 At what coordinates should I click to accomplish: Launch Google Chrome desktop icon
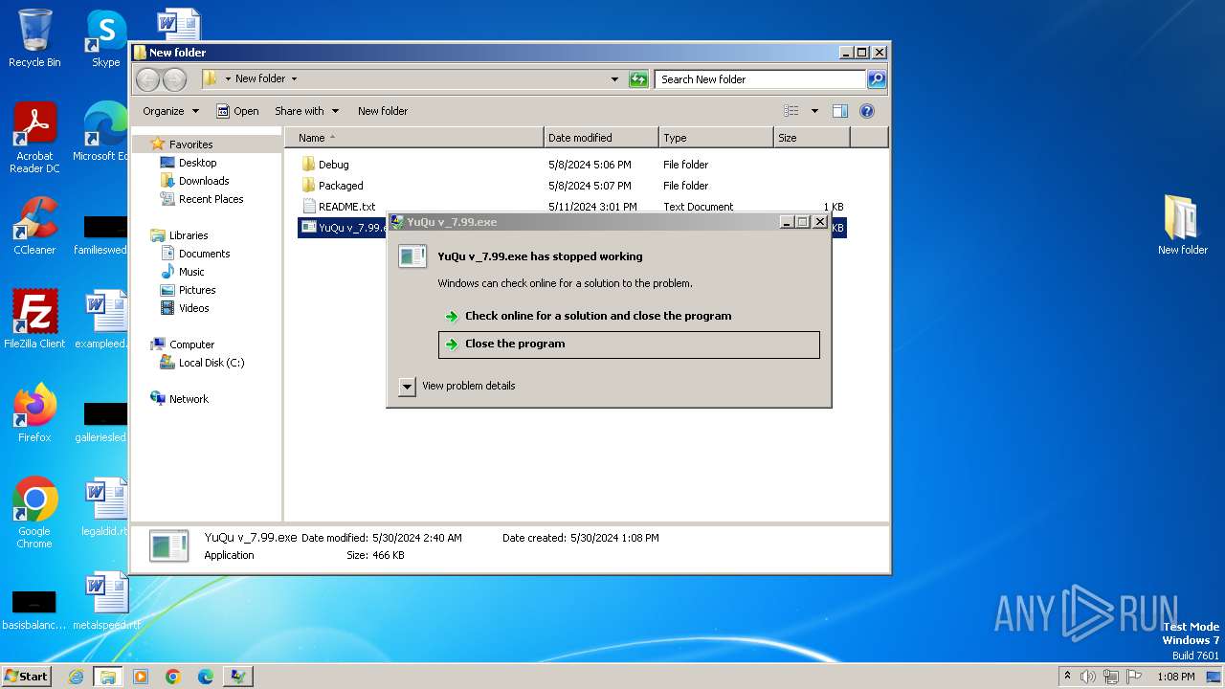coord(34,512)
